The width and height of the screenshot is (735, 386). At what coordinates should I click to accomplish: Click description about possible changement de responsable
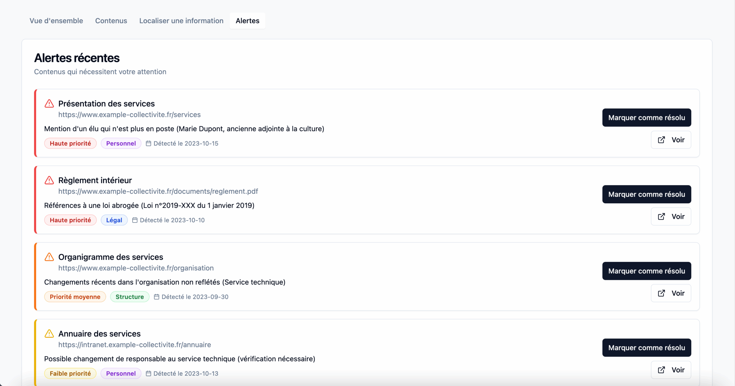tap(180, 359)
